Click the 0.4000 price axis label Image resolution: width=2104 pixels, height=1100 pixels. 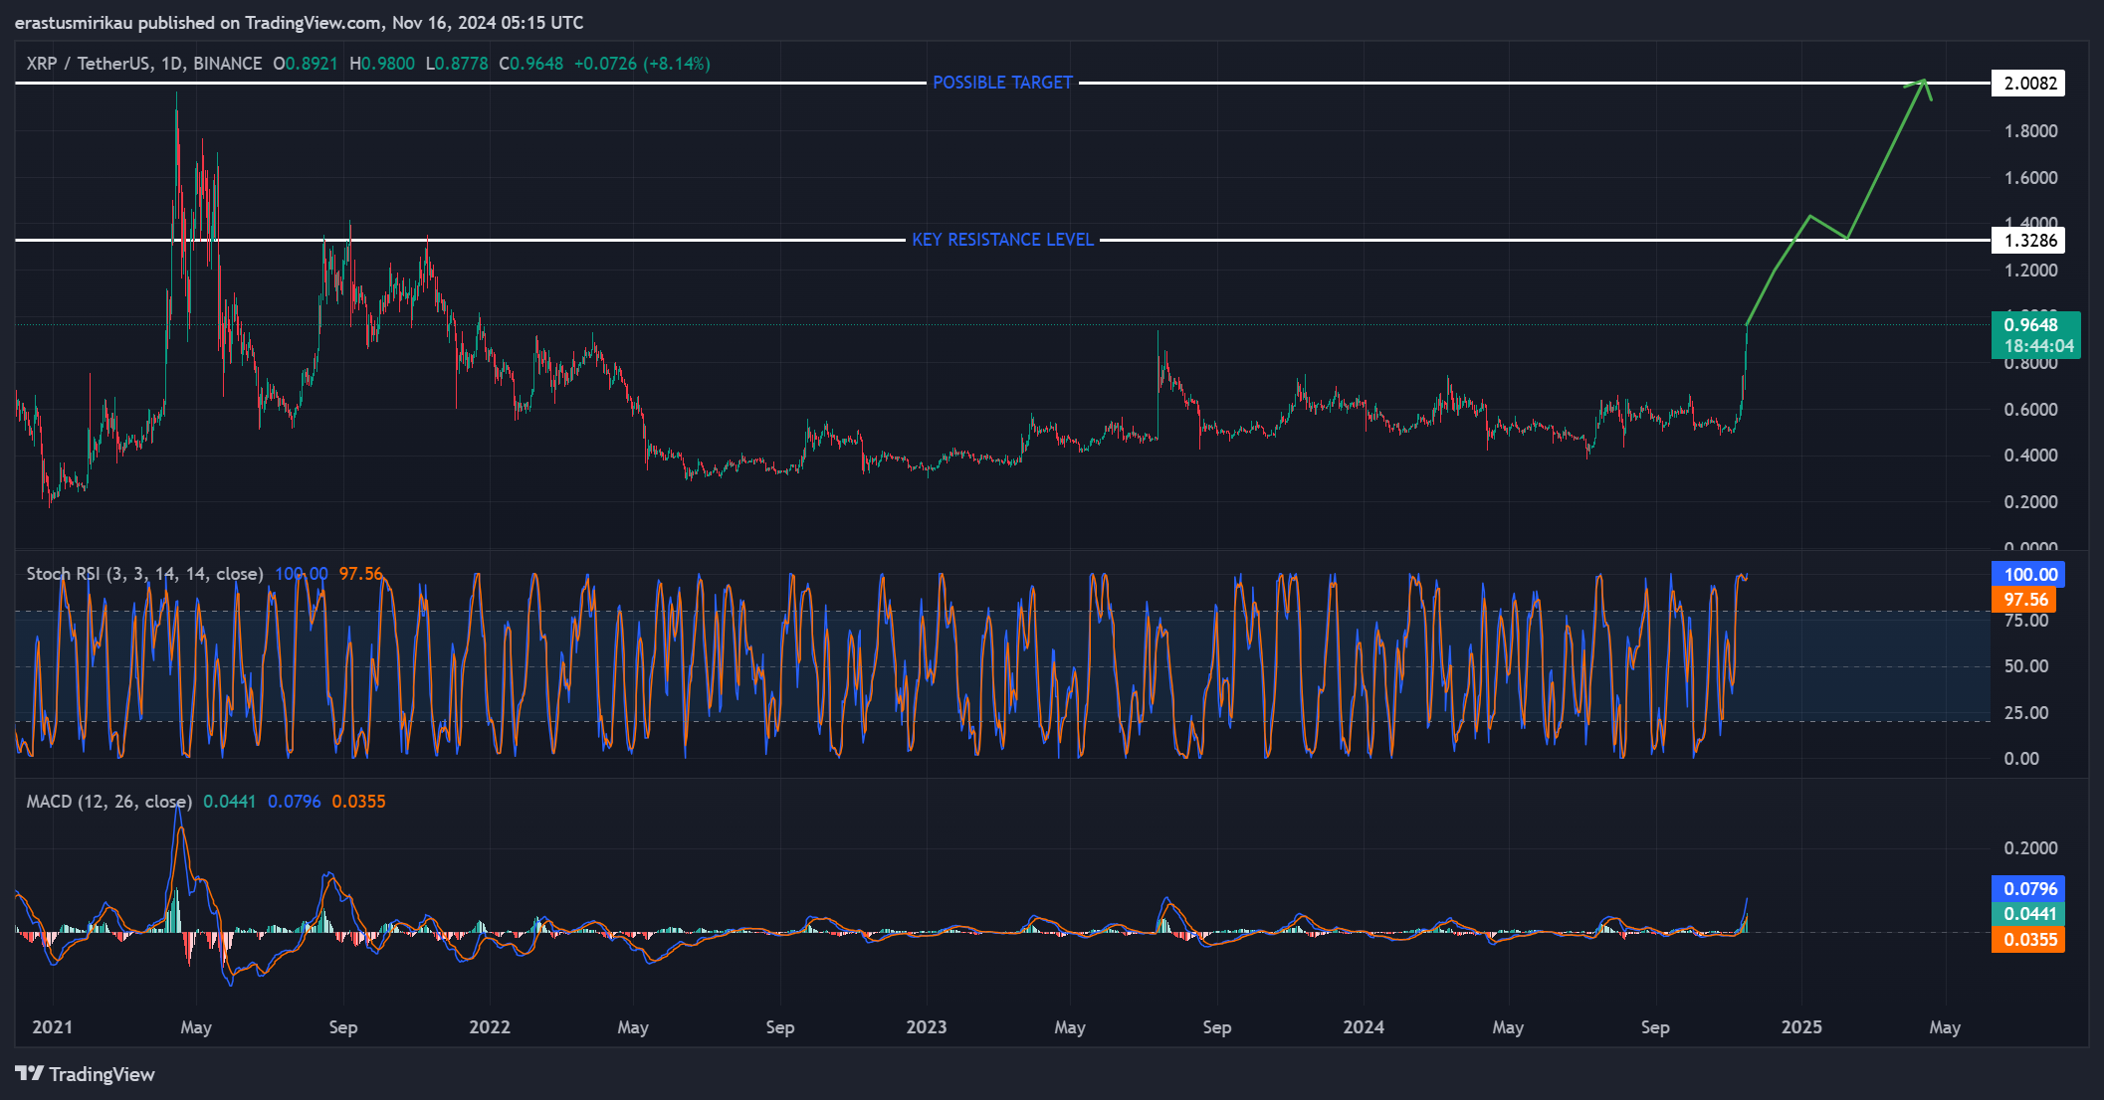(2030, 456)
